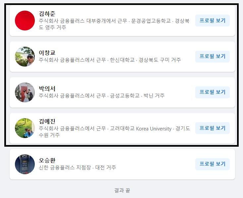Open the 김예진 name link

click(x=47, y=121)
